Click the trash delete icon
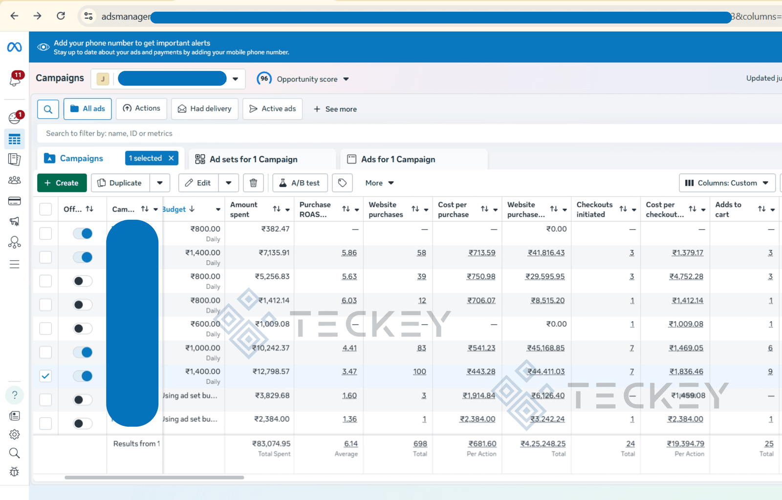Image resolution: width=782 pixels, height=500 pixels. pyautogui.click(x=253, y=183)
